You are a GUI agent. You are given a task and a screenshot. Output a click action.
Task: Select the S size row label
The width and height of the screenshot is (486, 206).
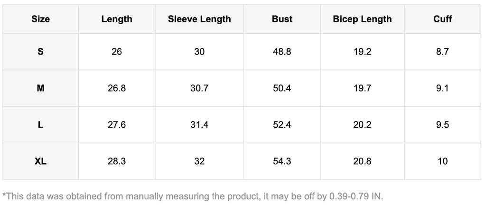coord(40,52)
